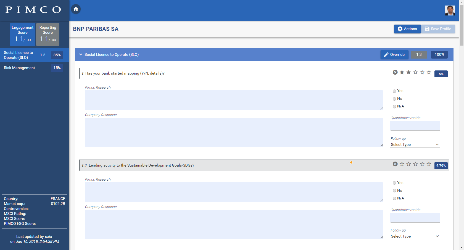Click question 1 bank mapping text
This screenshot has height=250, width=464.
(125, 73)
